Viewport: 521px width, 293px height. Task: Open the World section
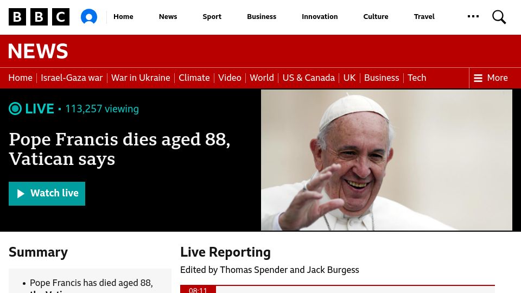coord(262,78)
